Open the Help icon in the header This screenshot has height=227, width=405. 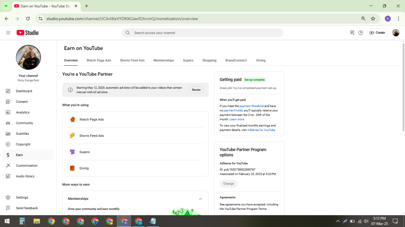pos(361,33)
